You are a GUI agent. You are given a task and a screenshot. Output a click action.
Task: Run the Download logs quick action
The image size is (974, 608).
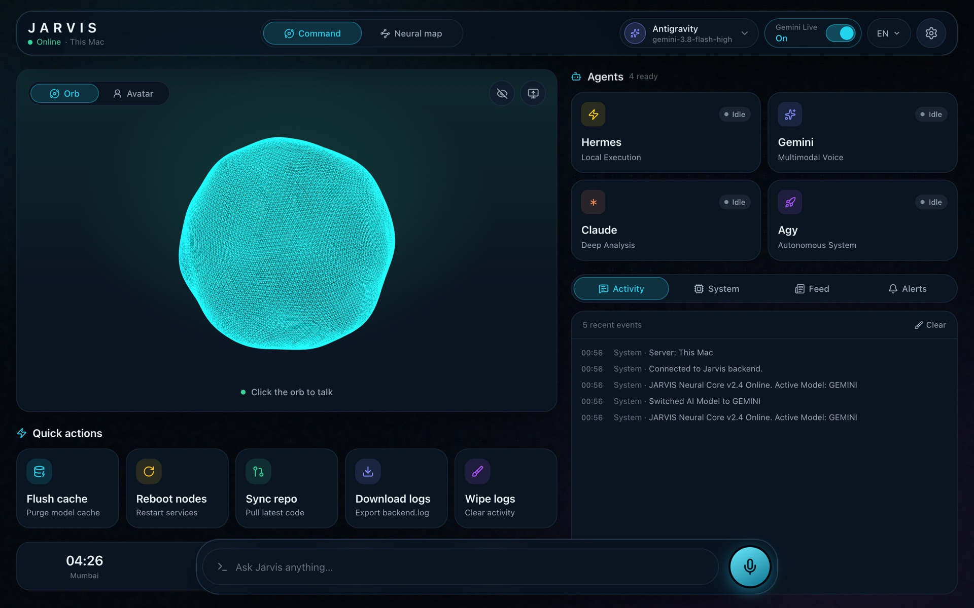pos(396,488)
